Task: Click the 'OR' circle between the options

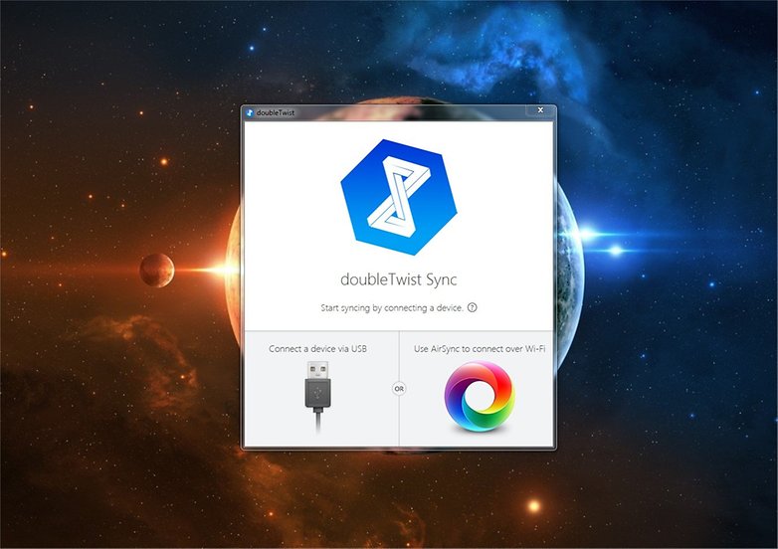Action: pyautogui.click(x=399, y=389)
